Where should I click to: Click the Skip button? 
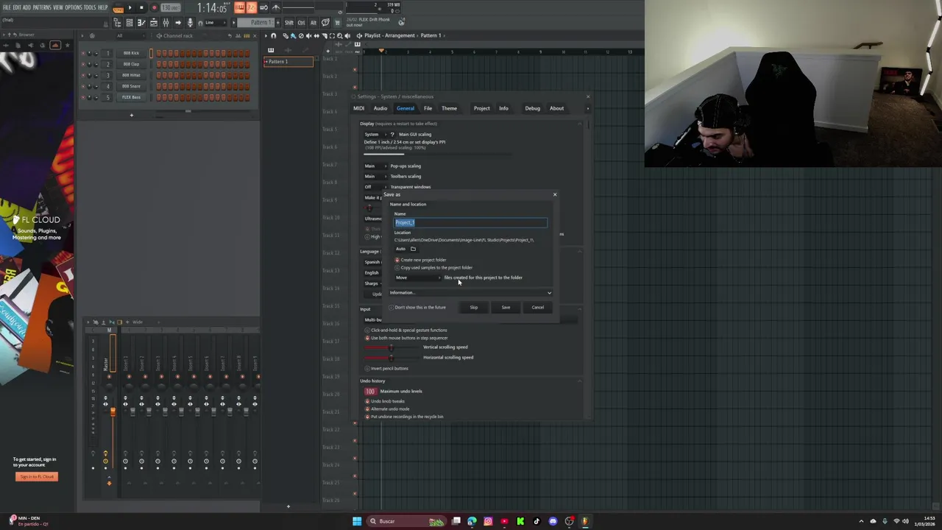coord(474,307)
